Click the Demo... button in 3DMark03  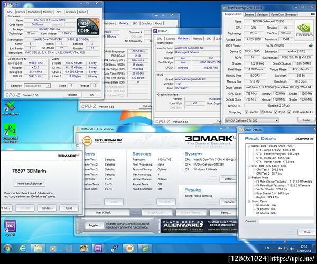tap(223, 213)
